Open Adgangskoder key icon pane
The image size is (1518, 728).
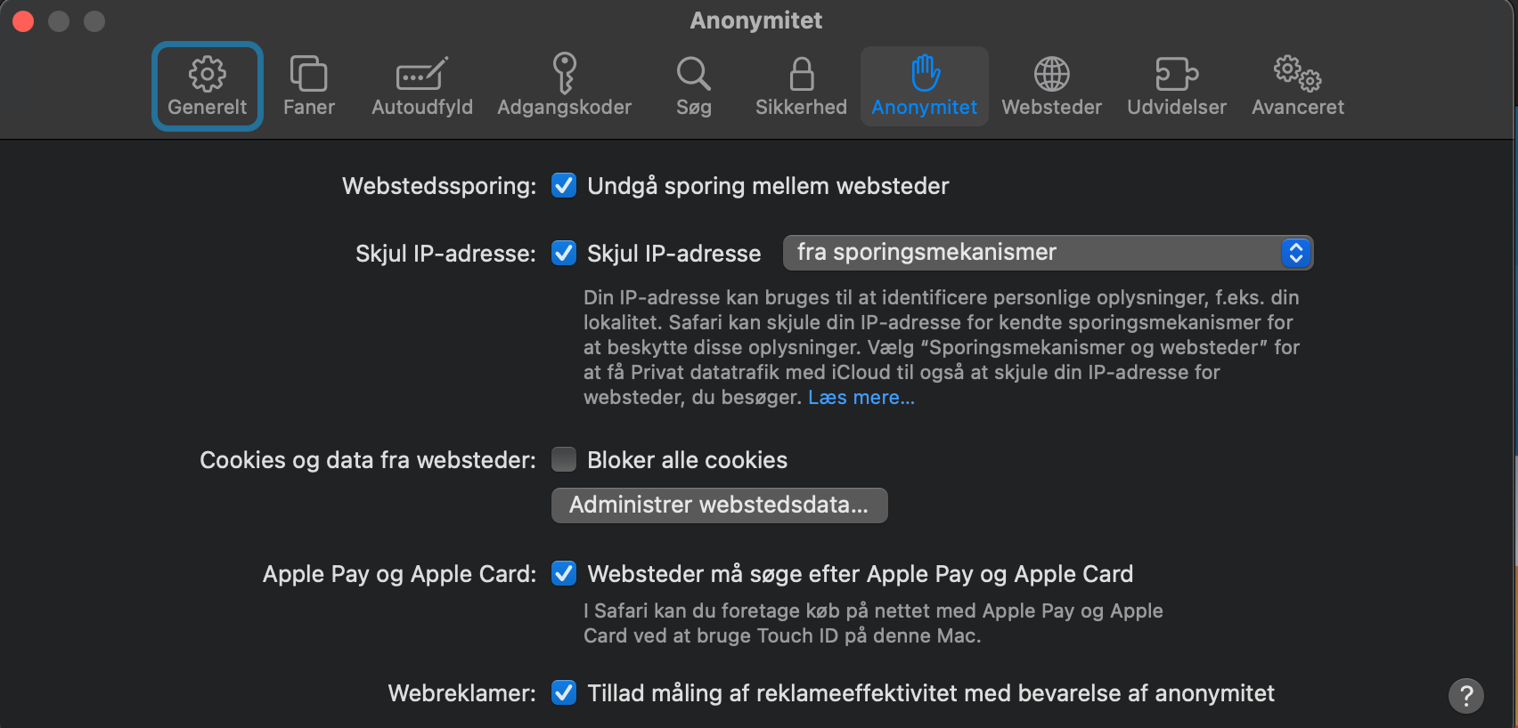pyautogui.click(x=564, y=86)
